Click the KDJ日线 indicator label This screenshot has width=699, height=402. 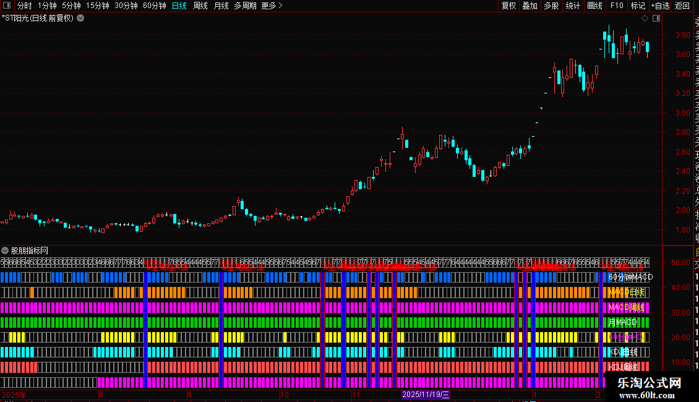(x=623, y=352)
